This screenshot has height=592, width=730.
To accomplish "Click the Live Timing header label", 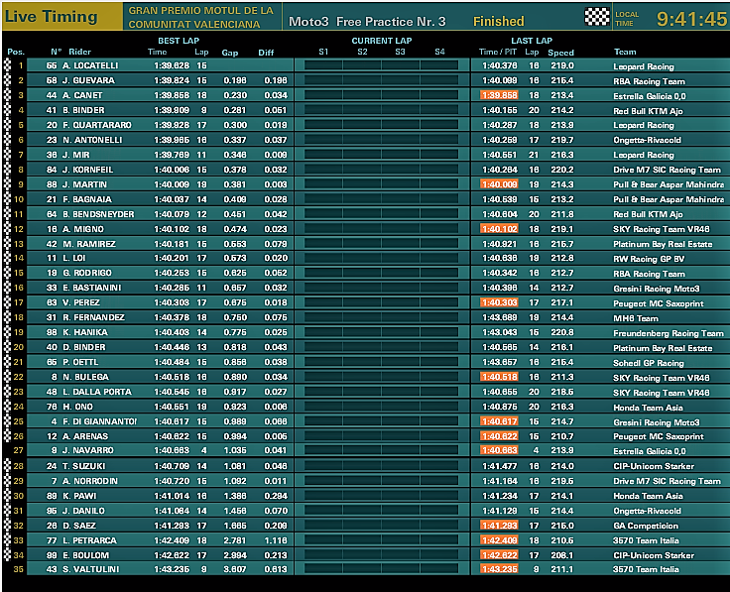I will (52, 16).
